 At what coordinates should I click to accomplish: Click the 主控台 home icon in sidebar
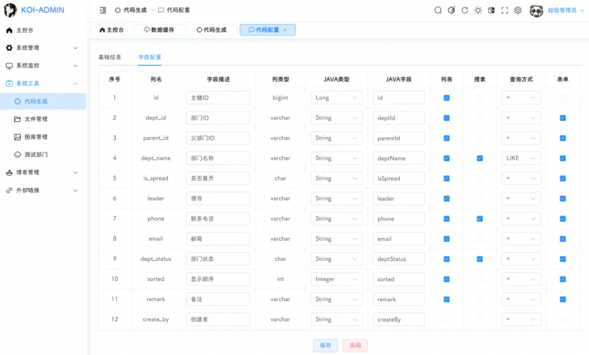9,30
